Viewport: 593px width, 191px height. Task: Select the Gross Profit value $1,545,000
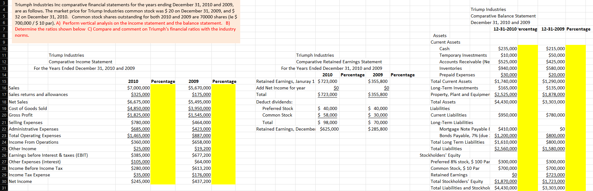coord(199,115)
